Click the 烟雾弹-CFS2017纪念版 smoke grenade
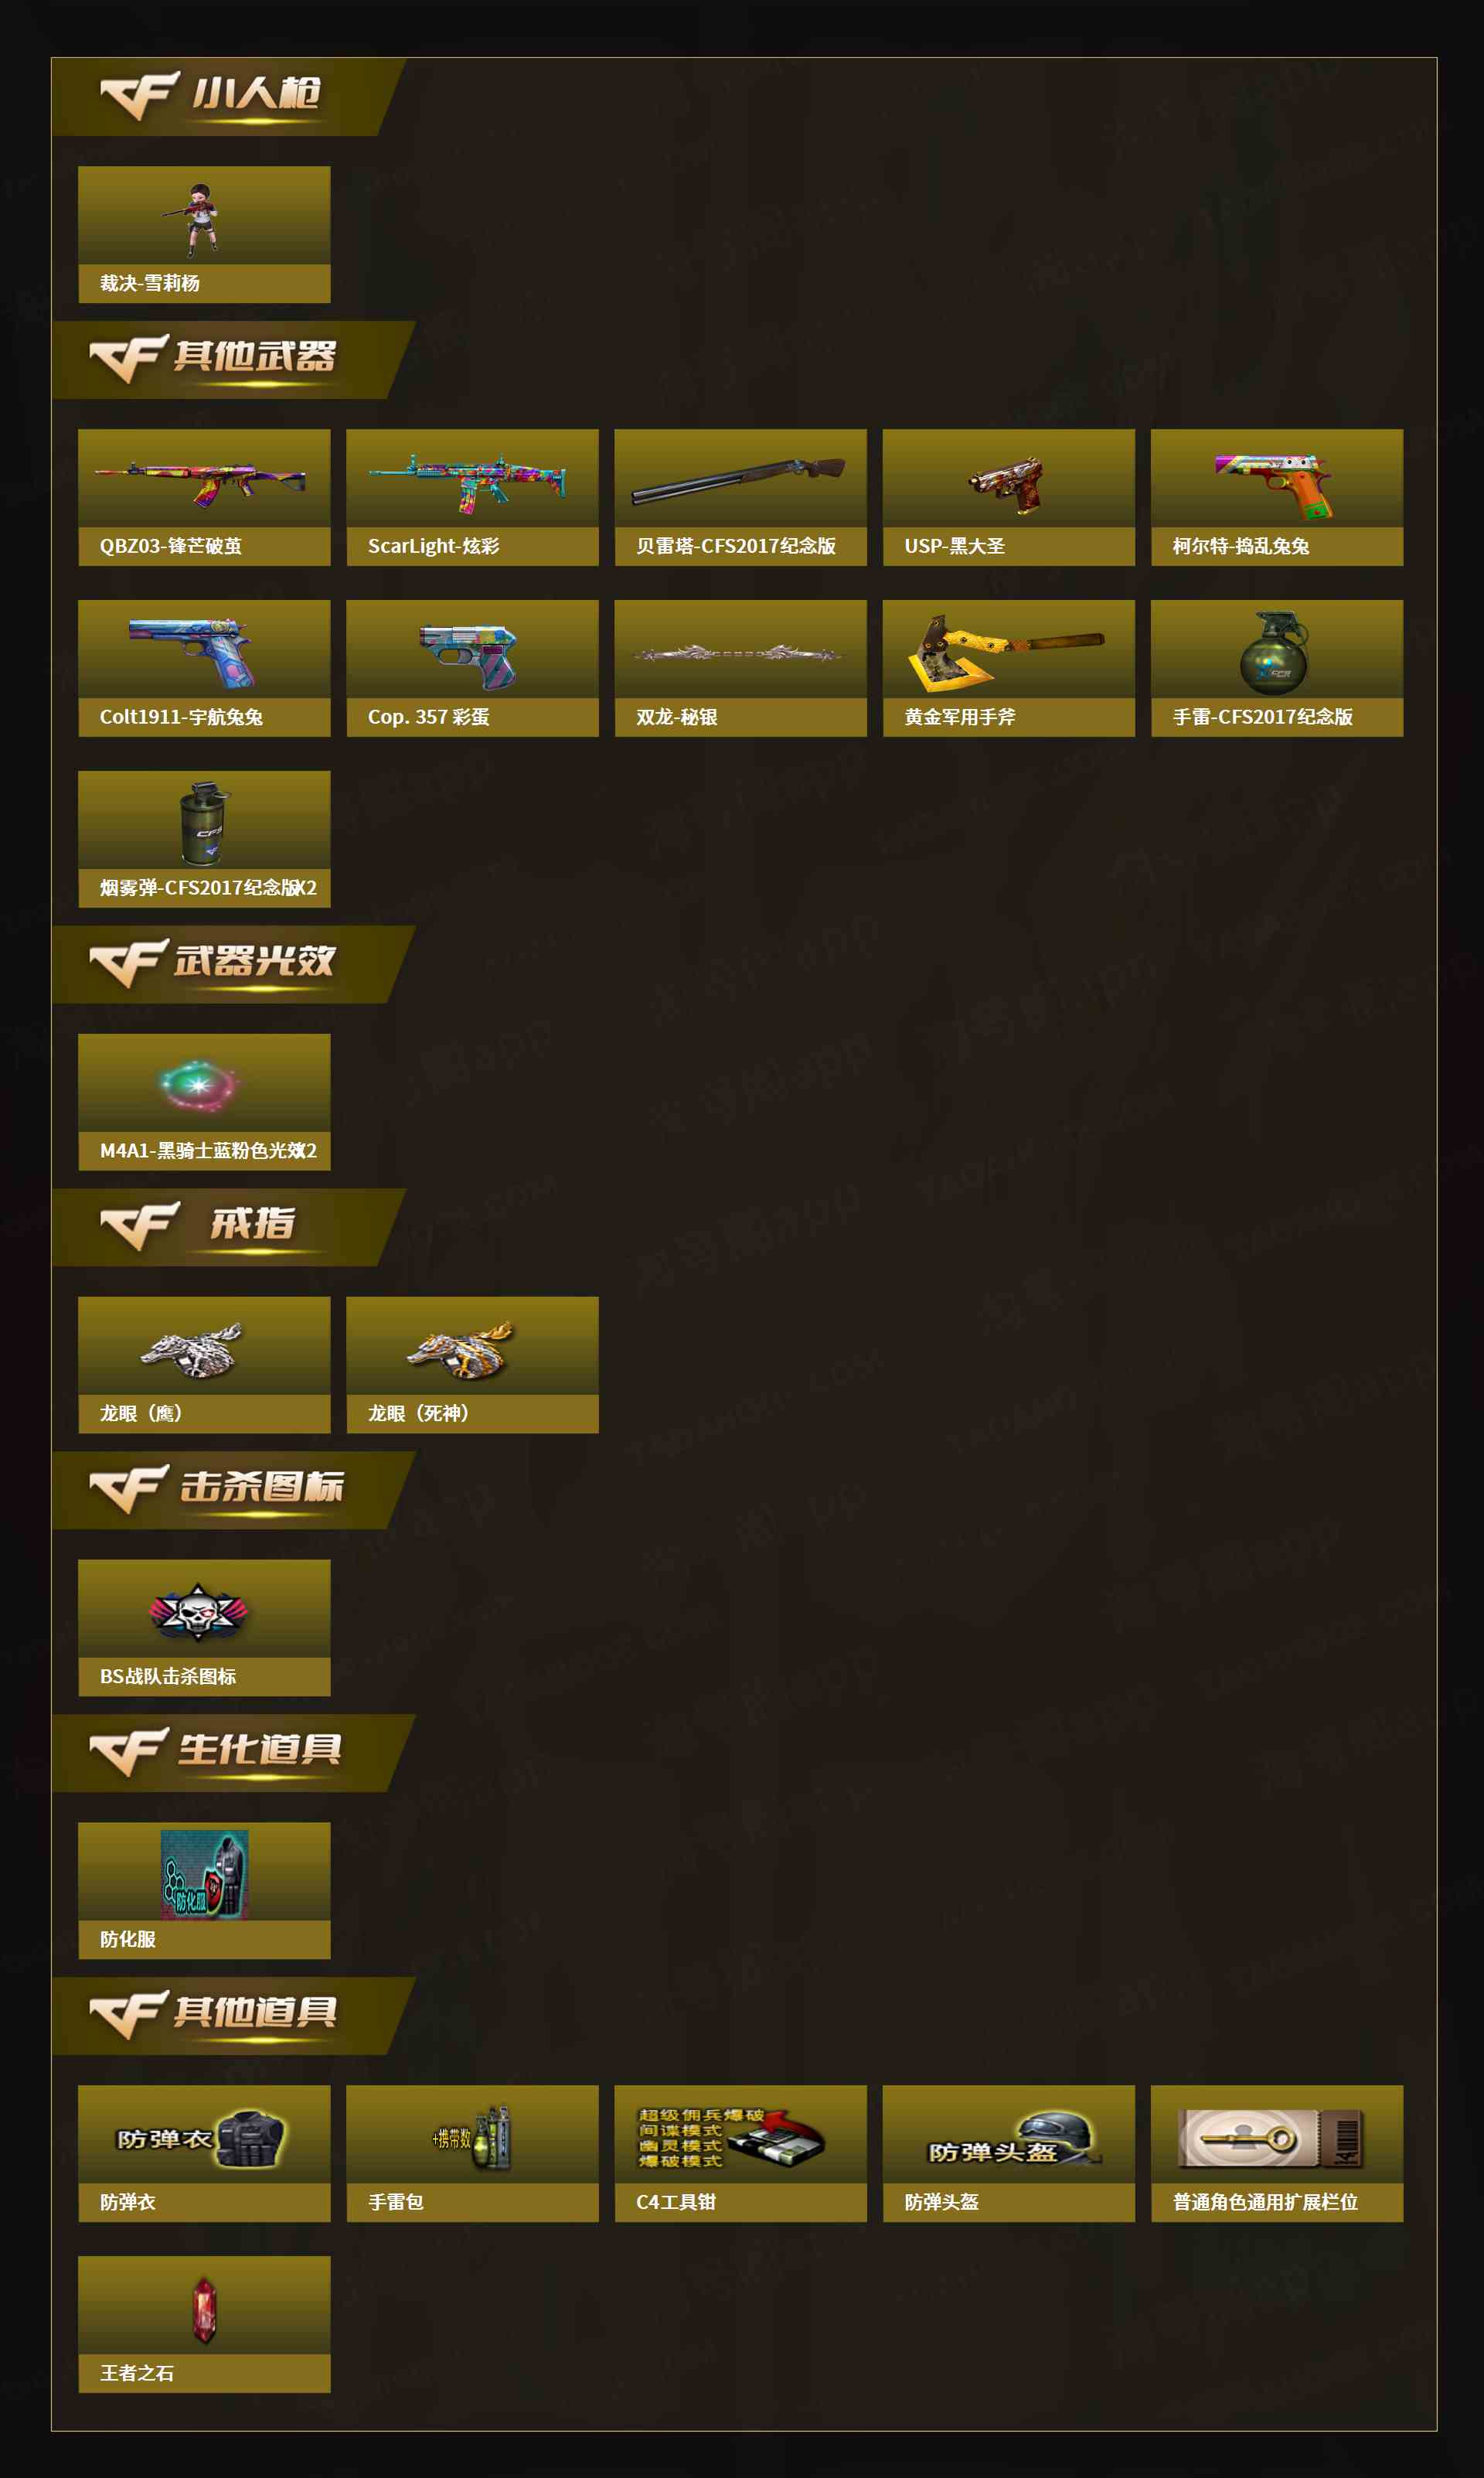The height and width of the screenshot is (2478, 1484). 204,839
